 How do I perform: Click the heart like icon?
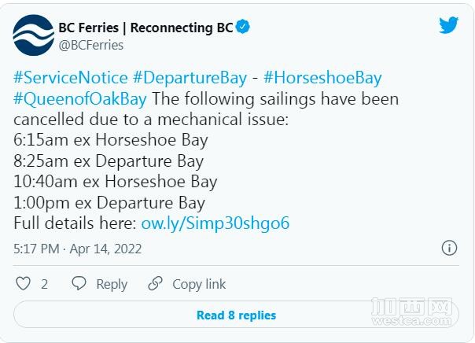23,284
